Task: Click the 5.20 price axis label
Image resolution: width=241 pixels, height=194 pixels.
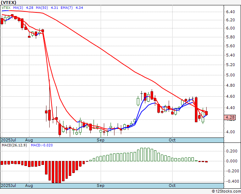Action: point(231,65)
